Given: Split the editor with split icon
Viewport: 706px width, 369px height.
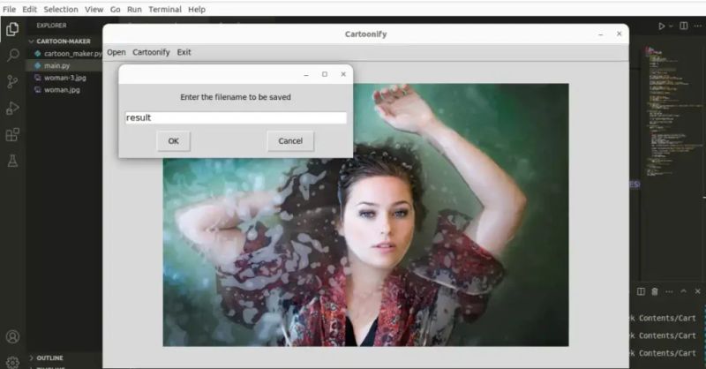Looking at the screenshot, I should click(683, 26).
